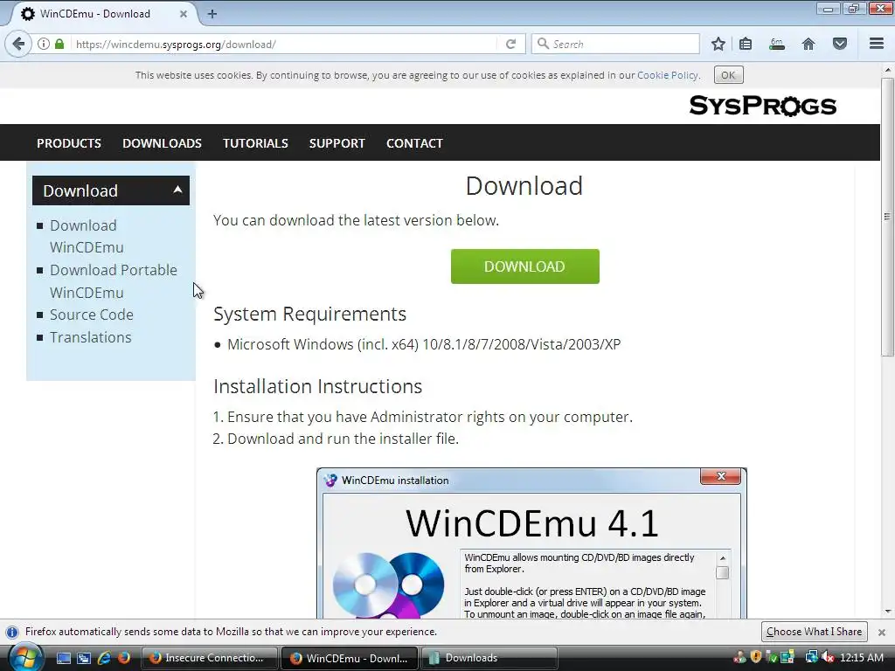Switch to WinCDEmu - Download taskbar button
Image resolution: width=895 pixels, height=671 pixels.
350,658
